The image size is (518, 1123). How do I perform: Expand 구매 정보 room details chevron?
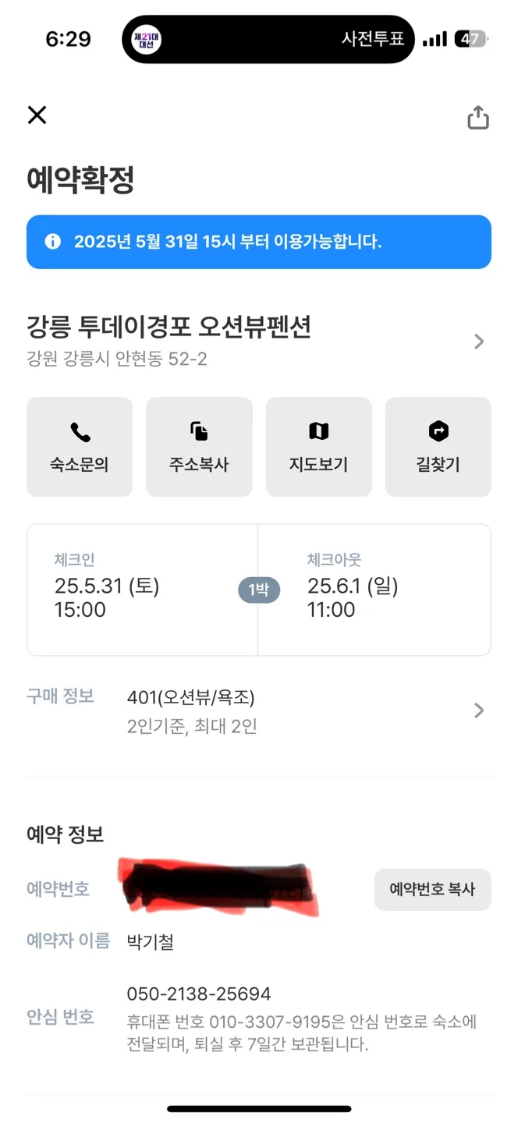[479, 710]
